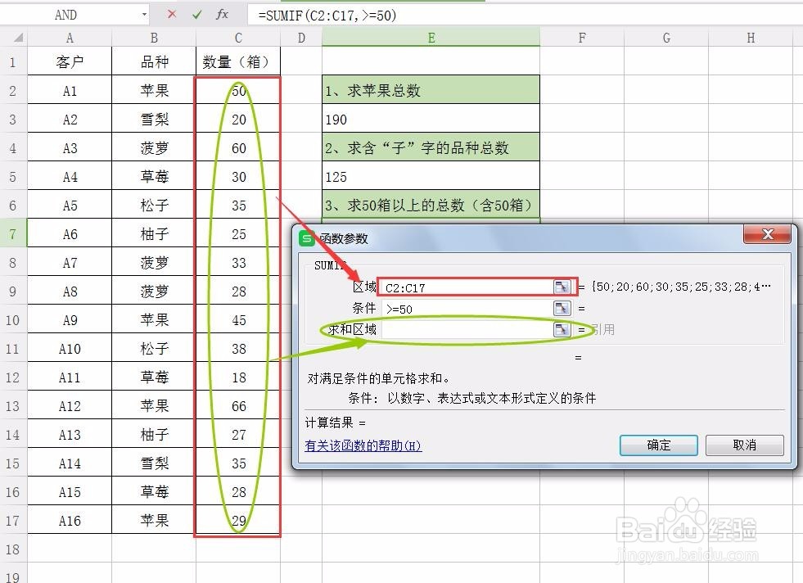Close the 函数参数 dialog

[x=767, y=235]
